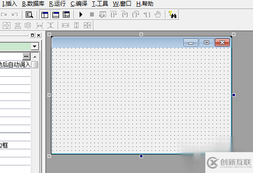The image size is (253, 173).
Task: Click the step over braces icon
Action: click(113, 15)
